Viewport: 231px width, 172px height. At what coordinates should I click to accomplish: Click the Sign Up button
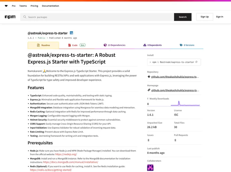[204, 17]
